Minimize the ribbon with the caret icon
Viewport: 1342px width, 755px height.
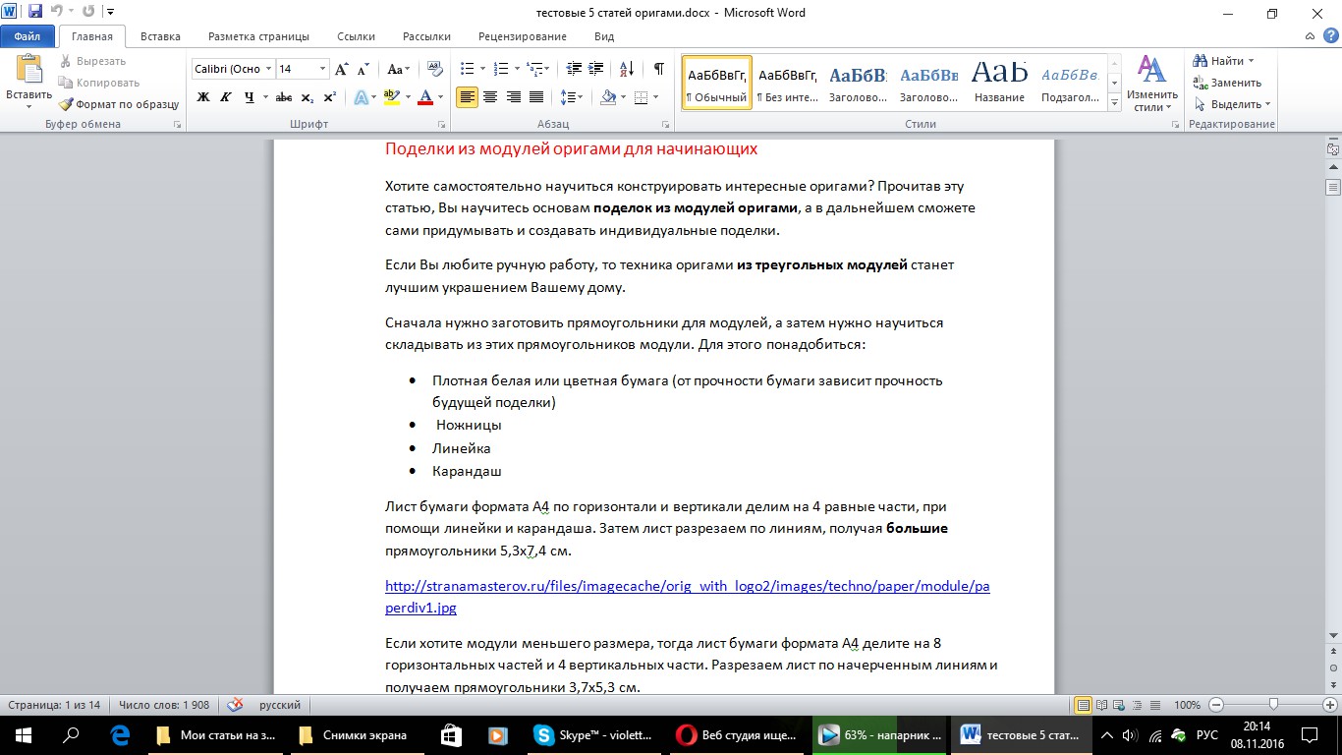1310,36
